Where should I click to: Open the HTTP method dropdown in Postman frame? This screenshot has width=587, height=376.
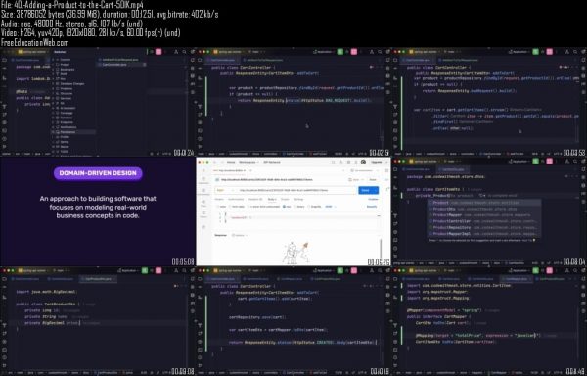(x=225, y=190)
